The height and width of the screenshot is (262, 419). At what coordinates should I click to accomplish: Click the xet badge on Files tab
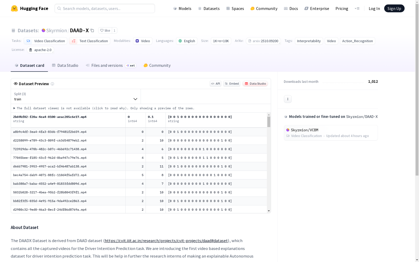(x=130, y=65)
